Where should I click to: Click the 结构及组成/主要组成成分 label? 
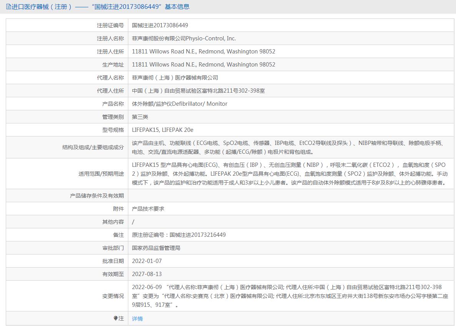pyautogui.click(x=93, y=147)
